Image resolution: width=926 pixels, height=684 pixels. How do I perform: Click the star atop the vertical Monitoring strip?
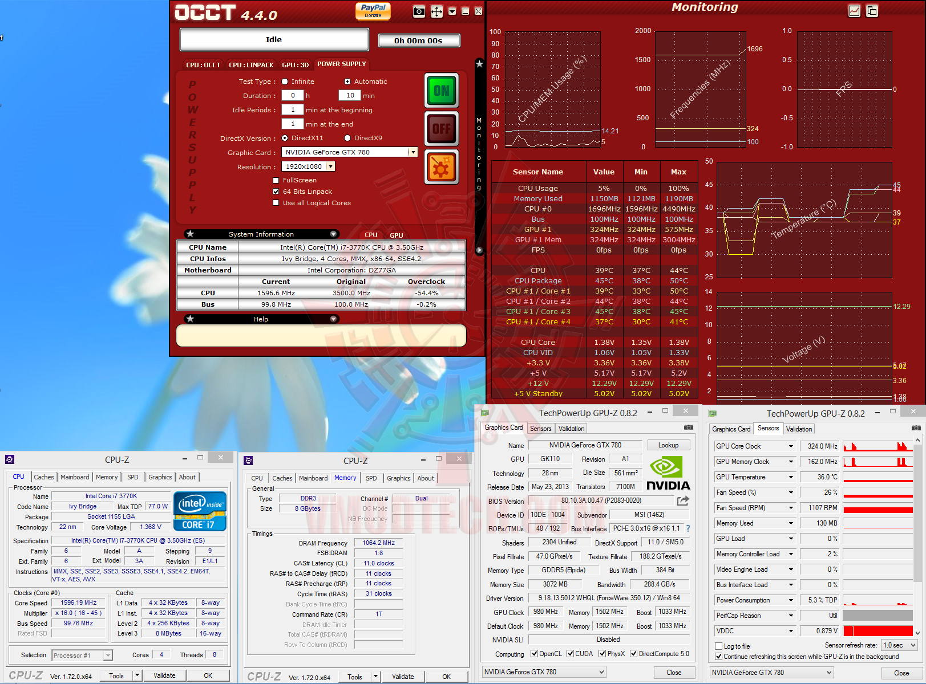479,64
